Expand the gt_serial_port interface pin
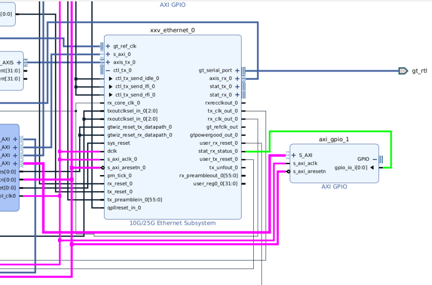The image size is (432, 285). 237,70
